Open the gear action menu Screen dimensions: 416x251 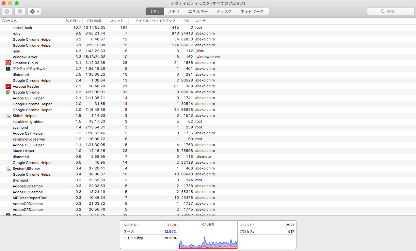pos(34,11)
